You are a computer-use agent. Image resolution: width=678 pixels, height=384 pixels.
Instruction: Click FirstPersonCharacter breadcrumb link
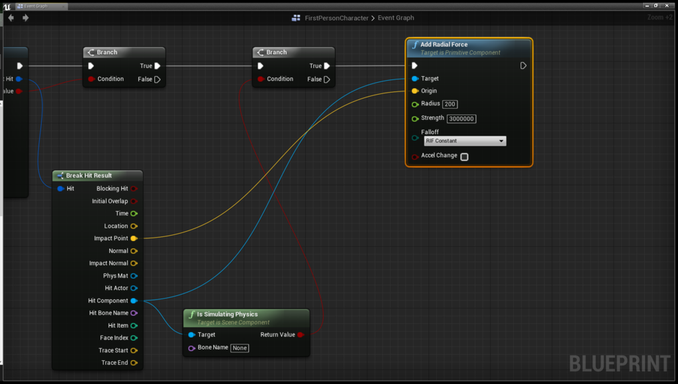point(336,18)
